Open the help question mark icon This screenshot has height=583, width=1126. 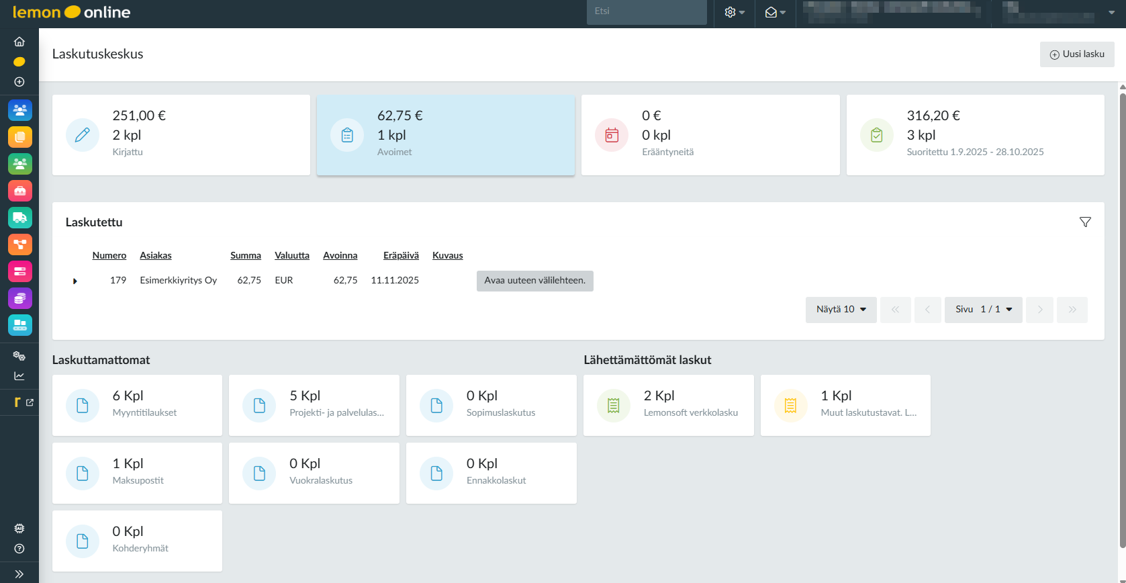coord(19,549)
